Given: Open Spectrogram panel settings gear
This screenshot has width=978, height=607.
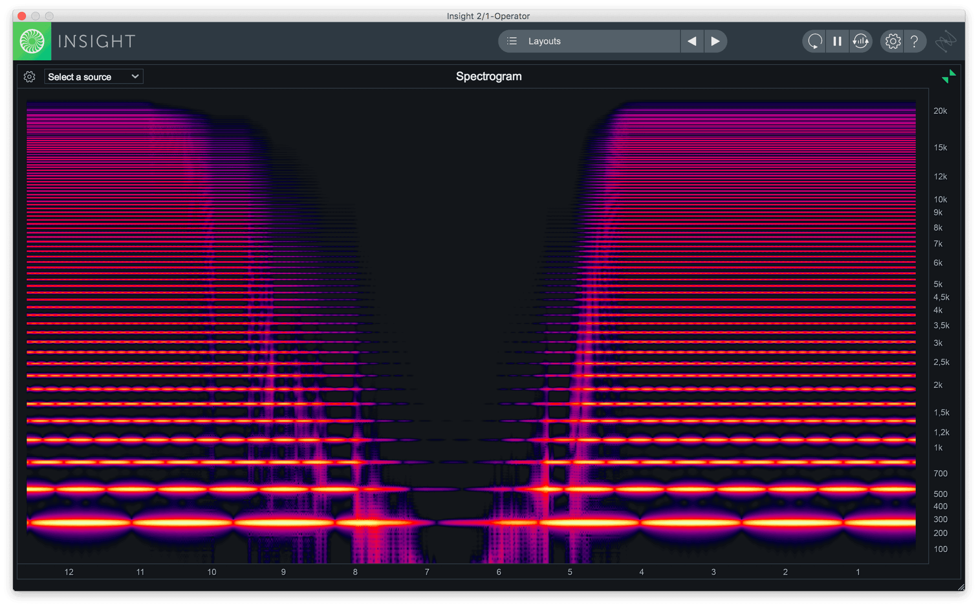Looking at the screenshot, I should coord(29,77).
